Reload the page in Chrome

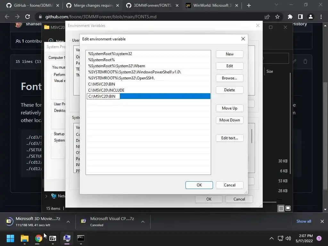pyautogui.click(x=28, y=17)
